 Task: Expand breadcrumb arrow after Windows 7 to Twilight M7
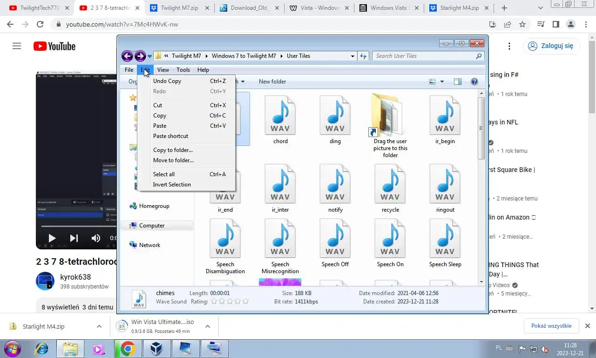[281, 56]
